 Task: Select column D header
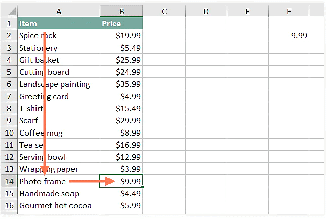[x=206, y=11]
